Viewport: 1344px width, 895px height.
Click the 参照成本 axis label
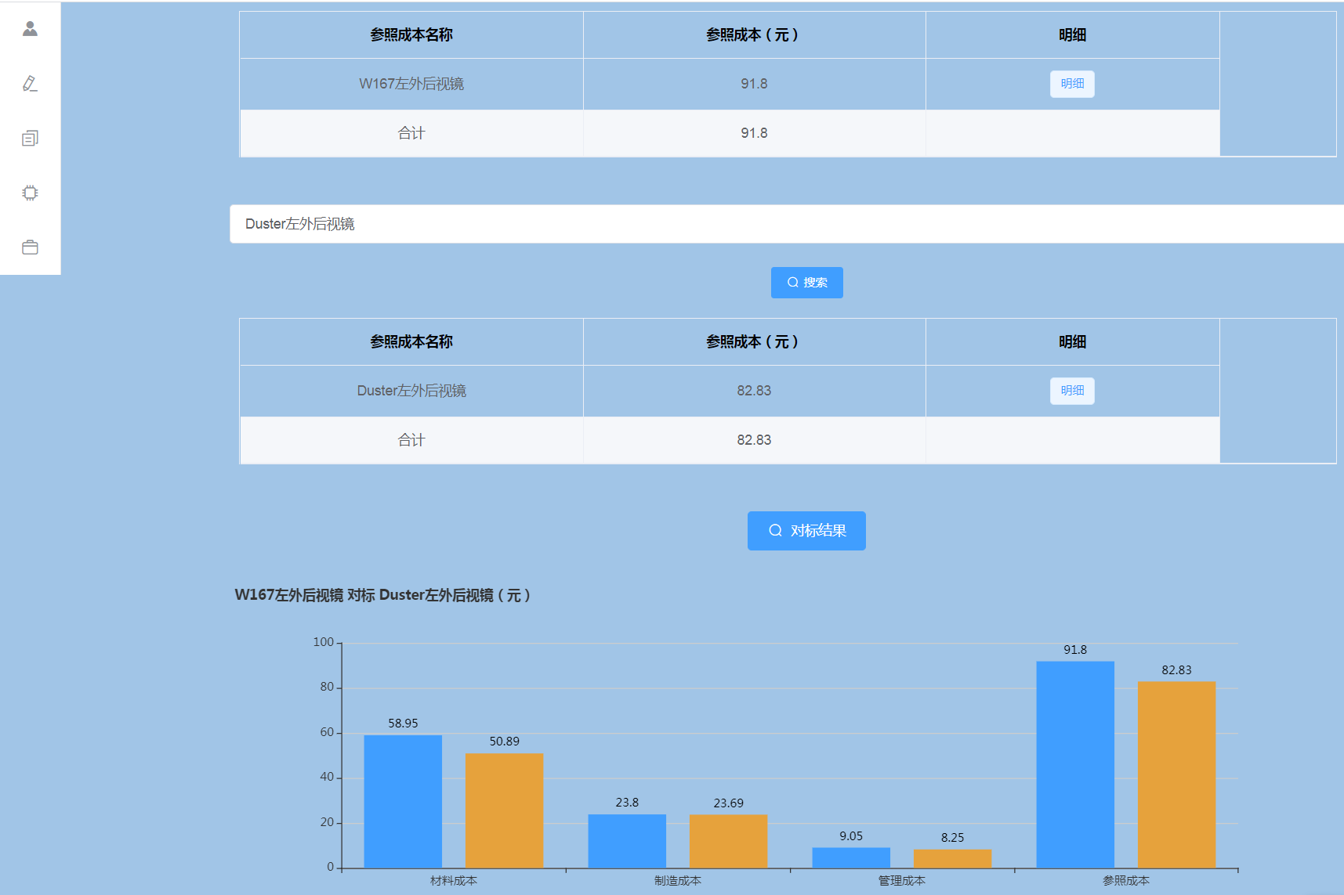tap(1126, 881)
